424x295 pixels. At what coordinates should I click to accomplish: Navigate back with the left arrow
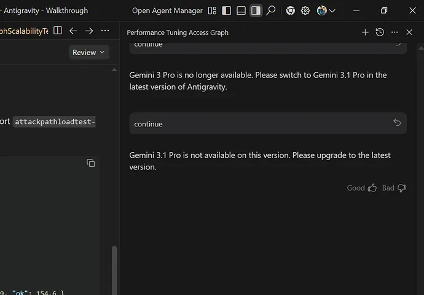click(73, 31)
